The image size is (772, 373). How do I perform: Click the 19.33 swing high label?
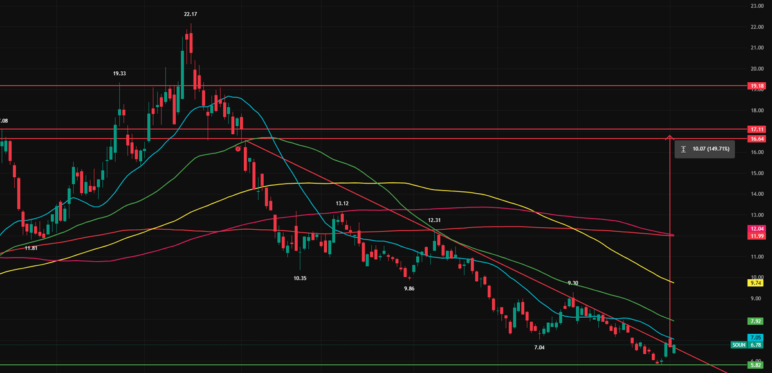point(120,74)
